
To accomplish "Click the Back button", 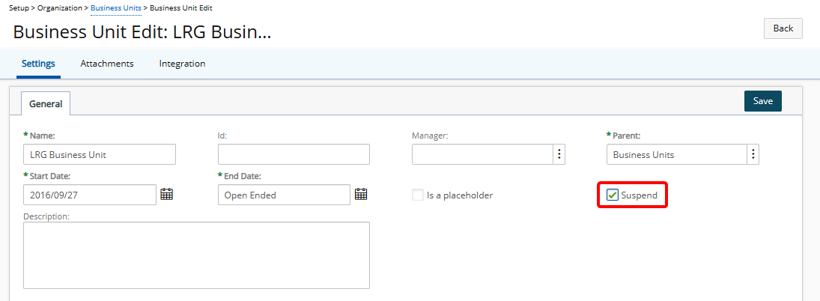I will [x=783, y=28].
